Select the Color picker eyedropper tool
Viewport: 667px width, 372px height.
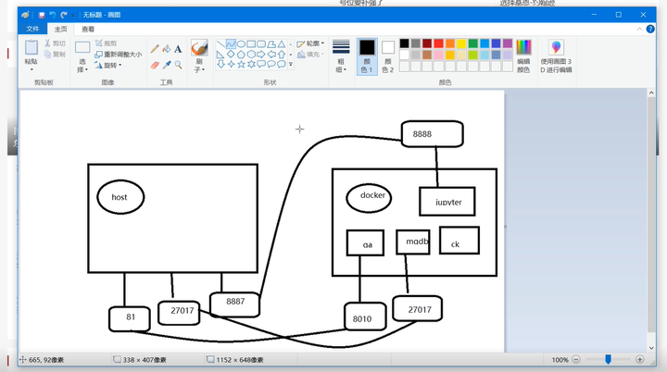point(167,65)
